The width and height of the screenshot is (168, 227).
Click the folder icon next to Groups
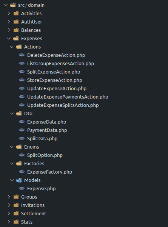(x=16, y=197)
